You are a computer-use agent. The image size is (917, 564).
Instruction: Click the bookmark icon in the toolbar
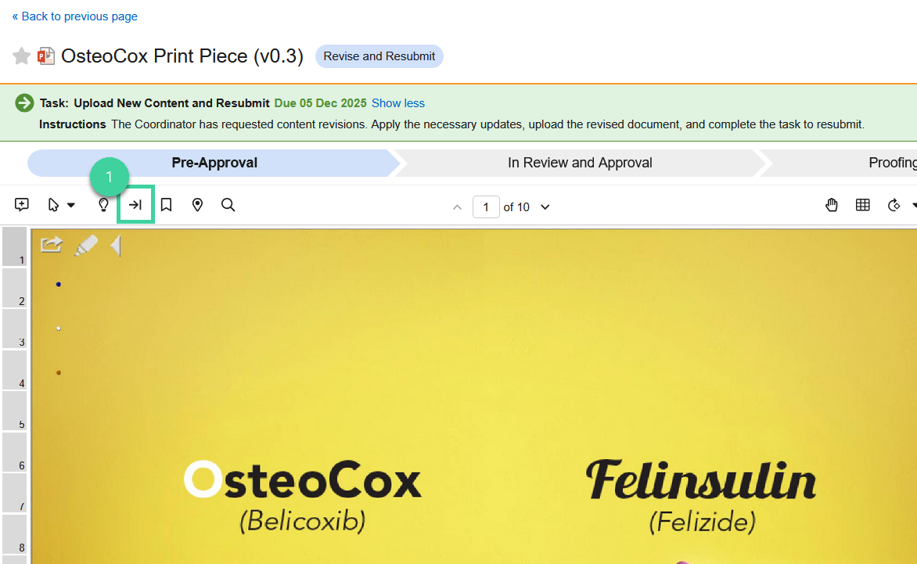point(166,204)
